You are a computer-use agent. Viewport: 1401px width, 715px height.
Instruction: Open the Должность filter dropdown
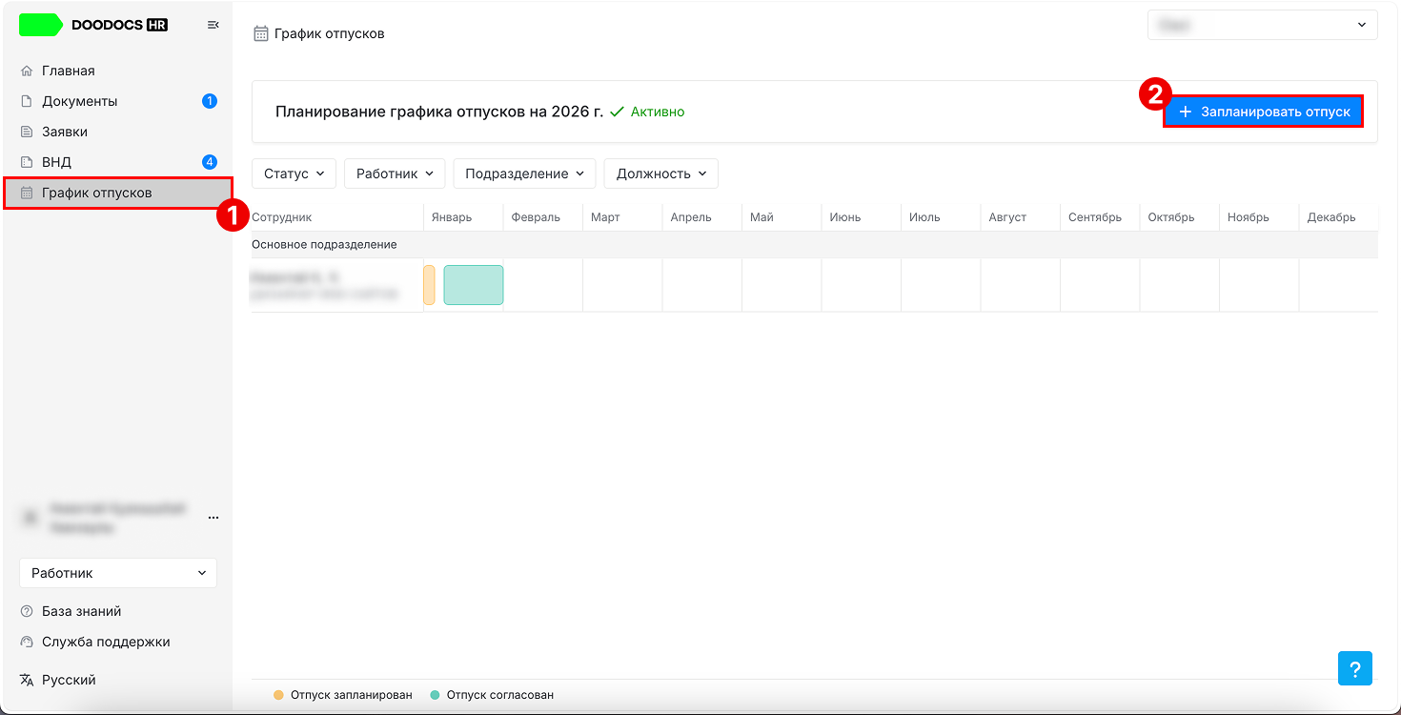661,174
